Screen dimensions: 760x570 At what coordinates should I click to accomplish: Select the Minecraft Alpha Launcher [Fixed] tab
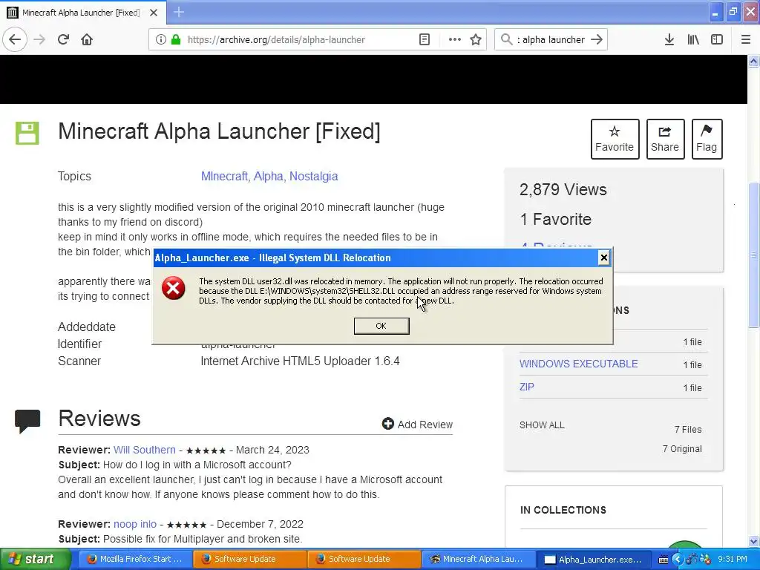(83, 13)
